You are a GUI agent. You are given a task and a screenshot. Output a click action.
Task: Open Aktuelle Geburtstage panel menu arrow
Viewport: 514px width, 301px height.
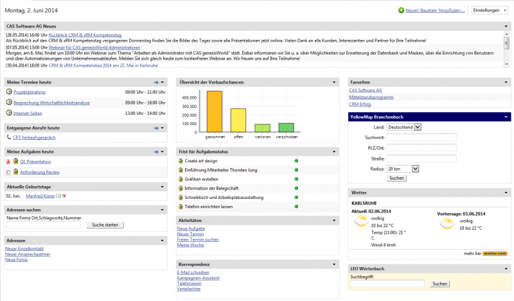163,187
